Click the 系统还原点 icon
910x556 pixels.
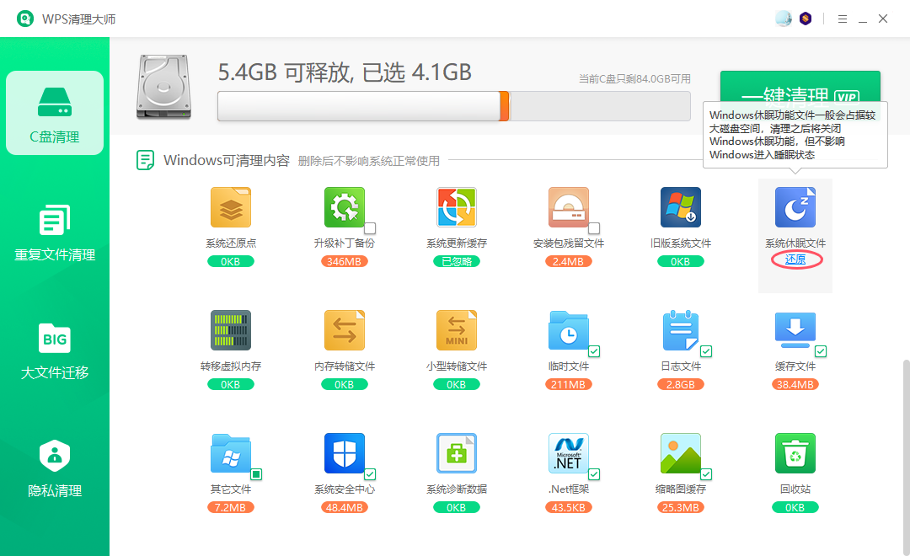tap(231, 207)
